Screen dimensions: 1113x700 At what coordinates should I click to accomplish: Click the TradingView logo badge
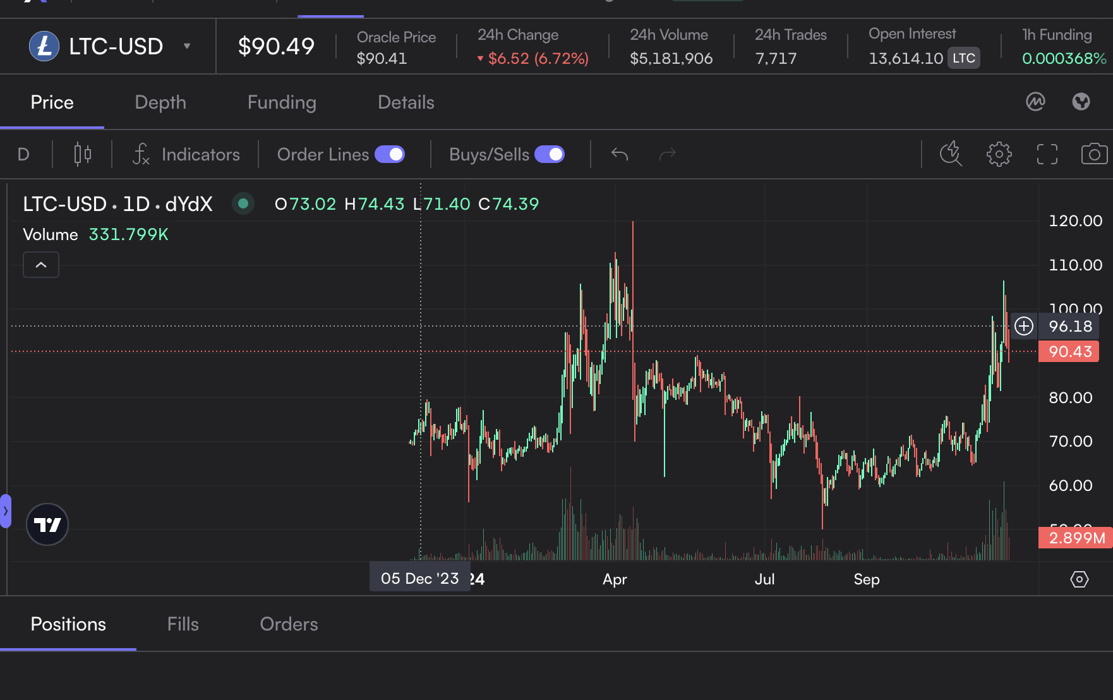point(47,524)
